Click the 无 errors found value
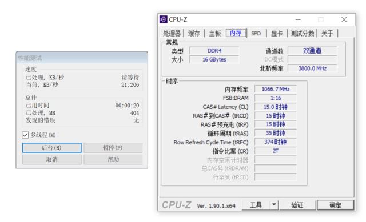This screenshot has width=366, height=222. click(x=136, y=120)
